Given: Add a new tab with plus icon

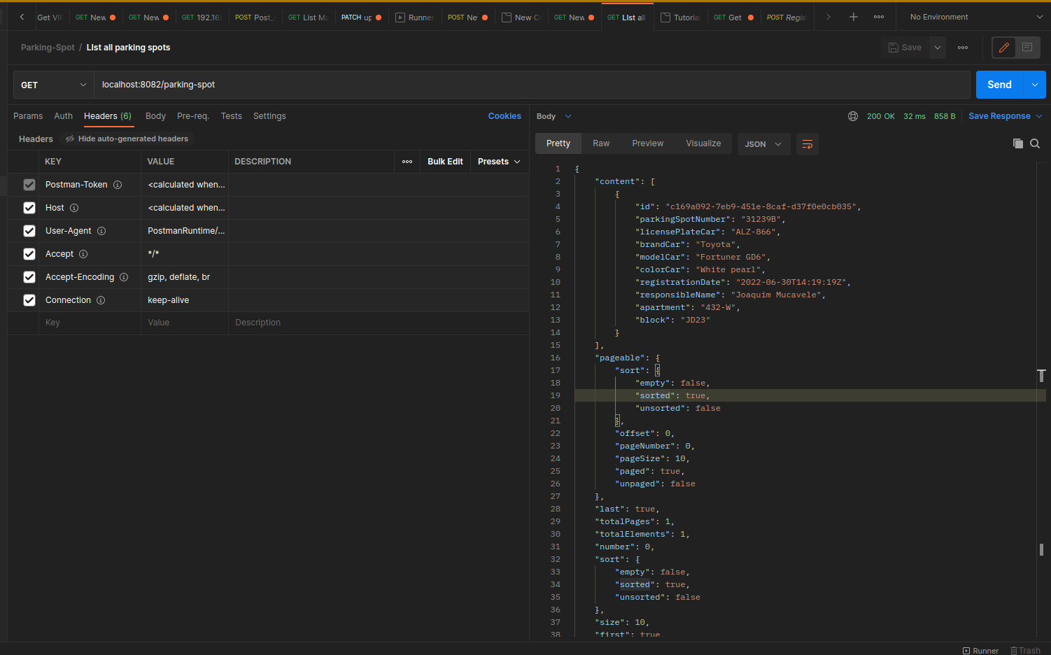Looking at the screenshot, I should click(x=854, y=17).
